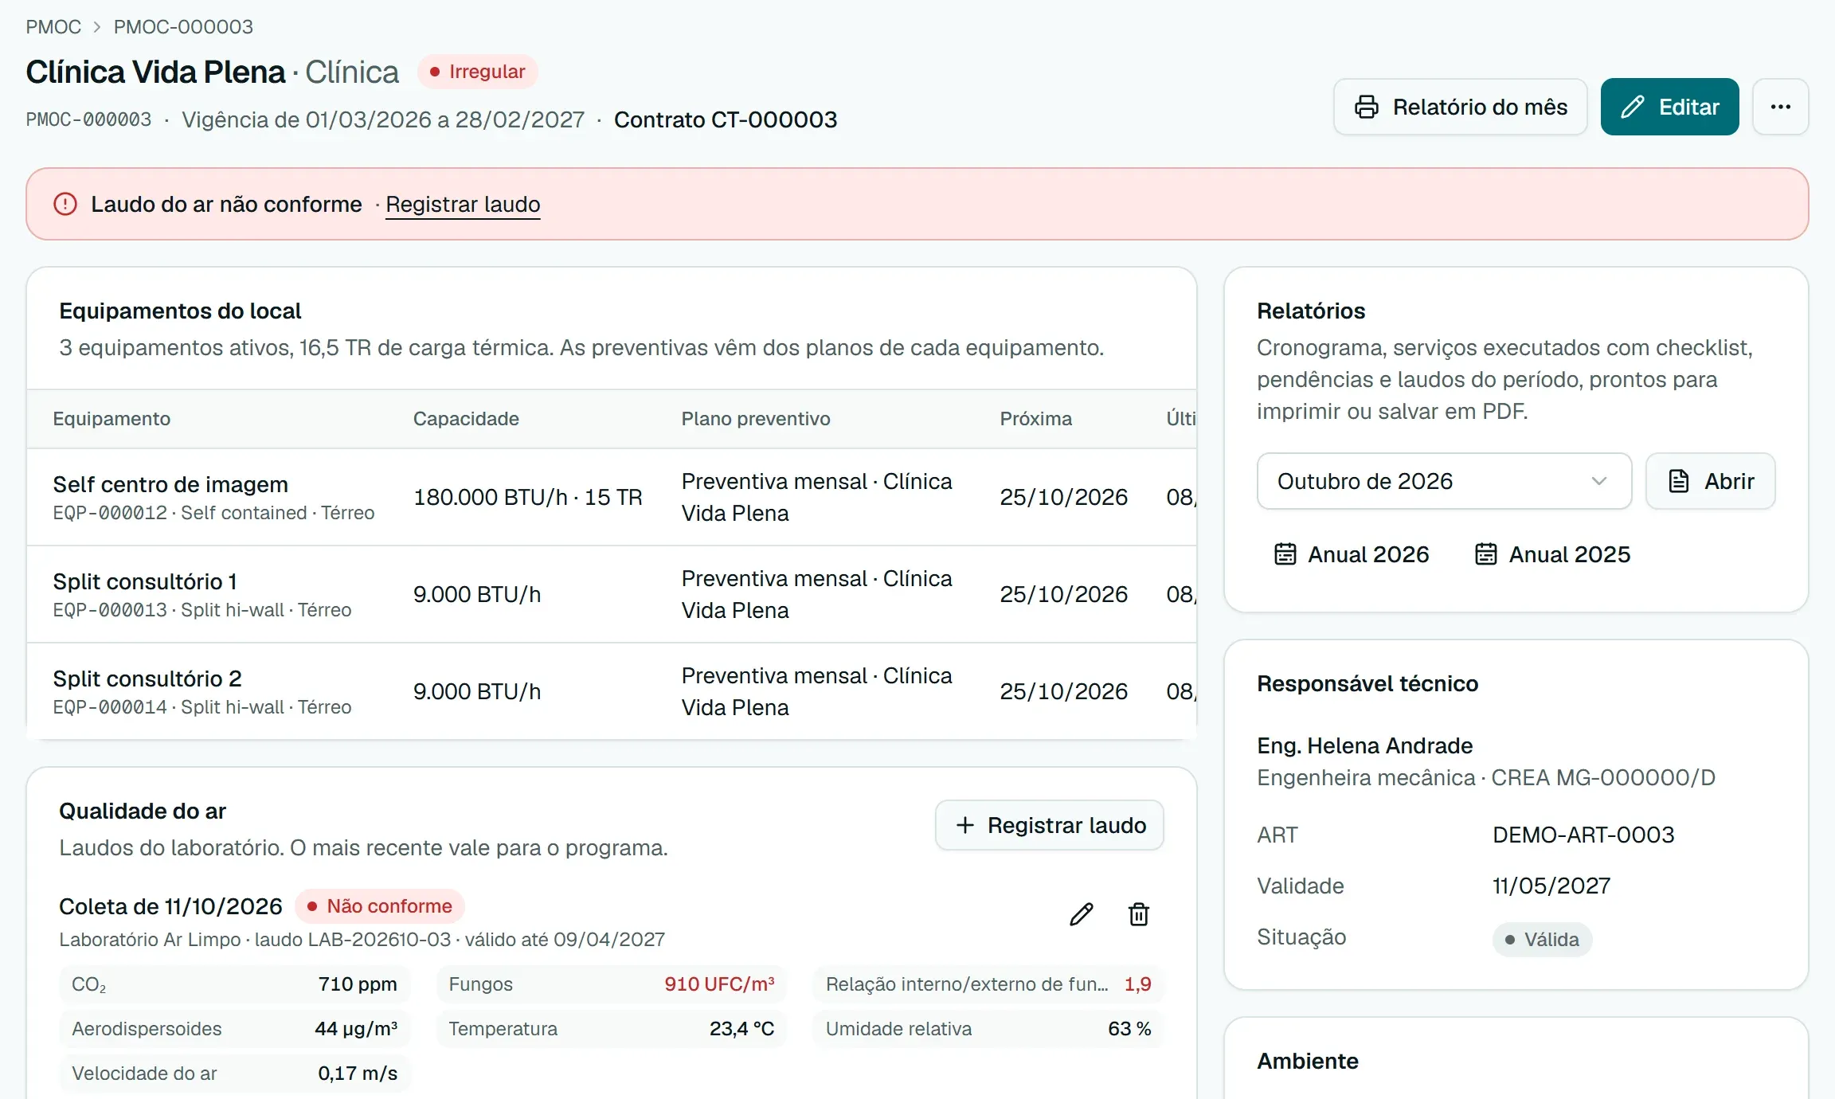Open the Anual 2026 report
Image resolution: width=1835 pixels, height=1099 pixels.
(x=1352, y=554)
